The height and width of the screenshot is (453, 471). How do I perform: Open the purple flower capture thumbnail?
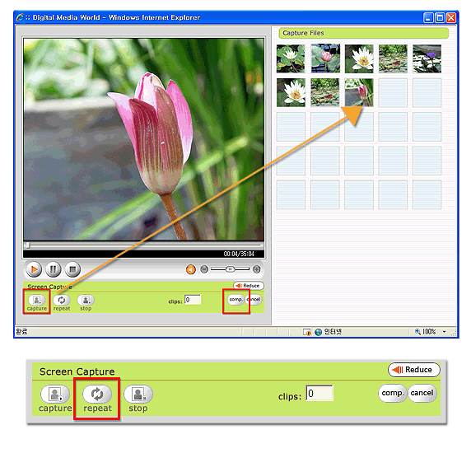pos(427,58)
